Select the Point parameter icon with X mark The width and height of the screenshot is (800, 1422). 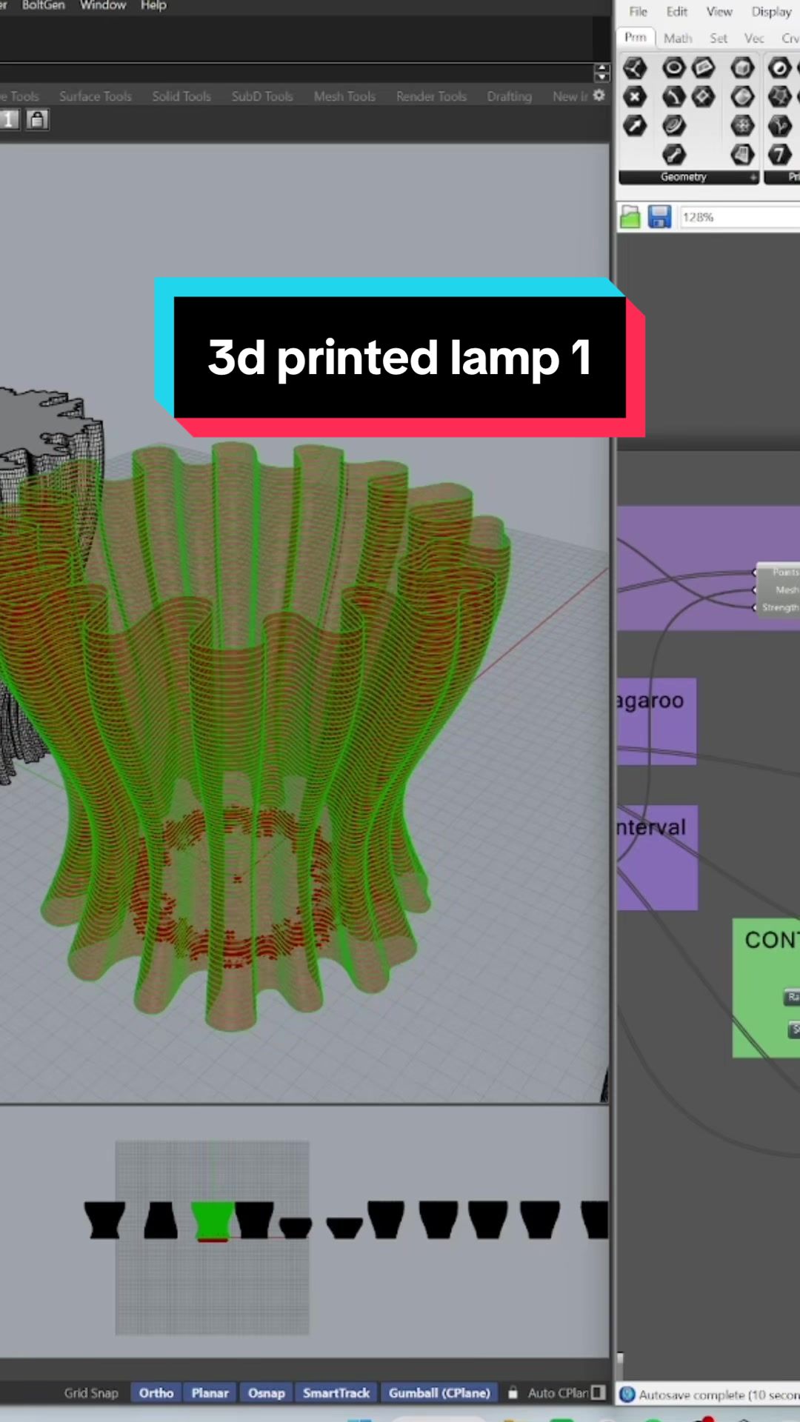(634, 97)
